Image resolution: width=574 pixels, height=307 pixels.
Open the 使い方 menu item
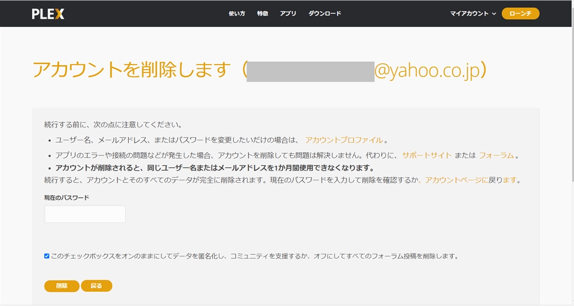237,13
